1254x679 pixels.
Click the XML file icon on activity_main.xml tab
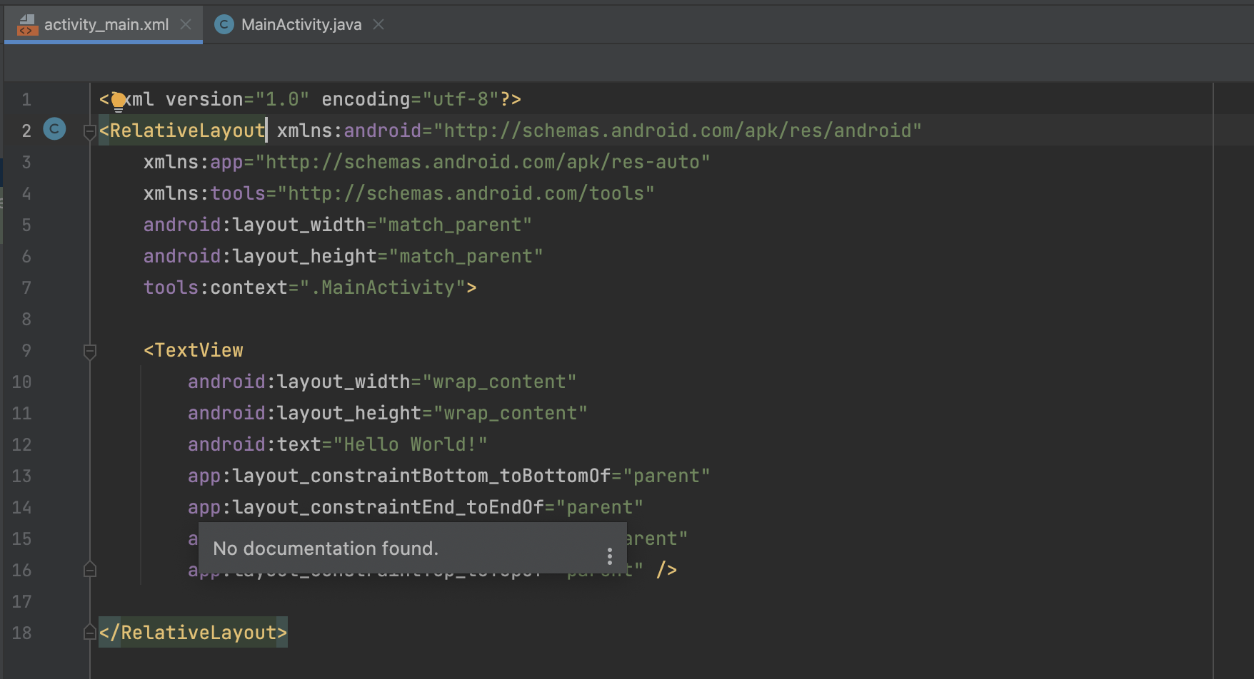pos(27,25)
